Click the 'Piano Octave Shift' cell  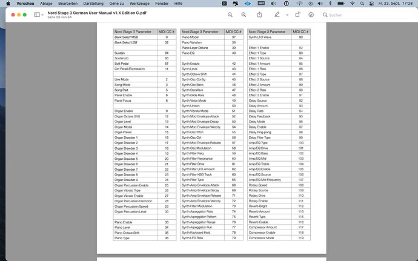(135, 233)
